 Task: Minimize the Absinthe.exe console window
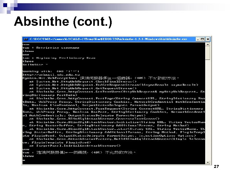[x=198, y=39]
